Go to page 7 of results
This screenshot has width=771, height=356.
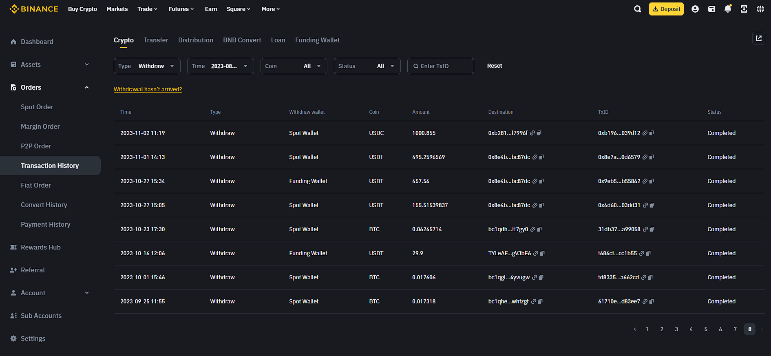(735, 329)
